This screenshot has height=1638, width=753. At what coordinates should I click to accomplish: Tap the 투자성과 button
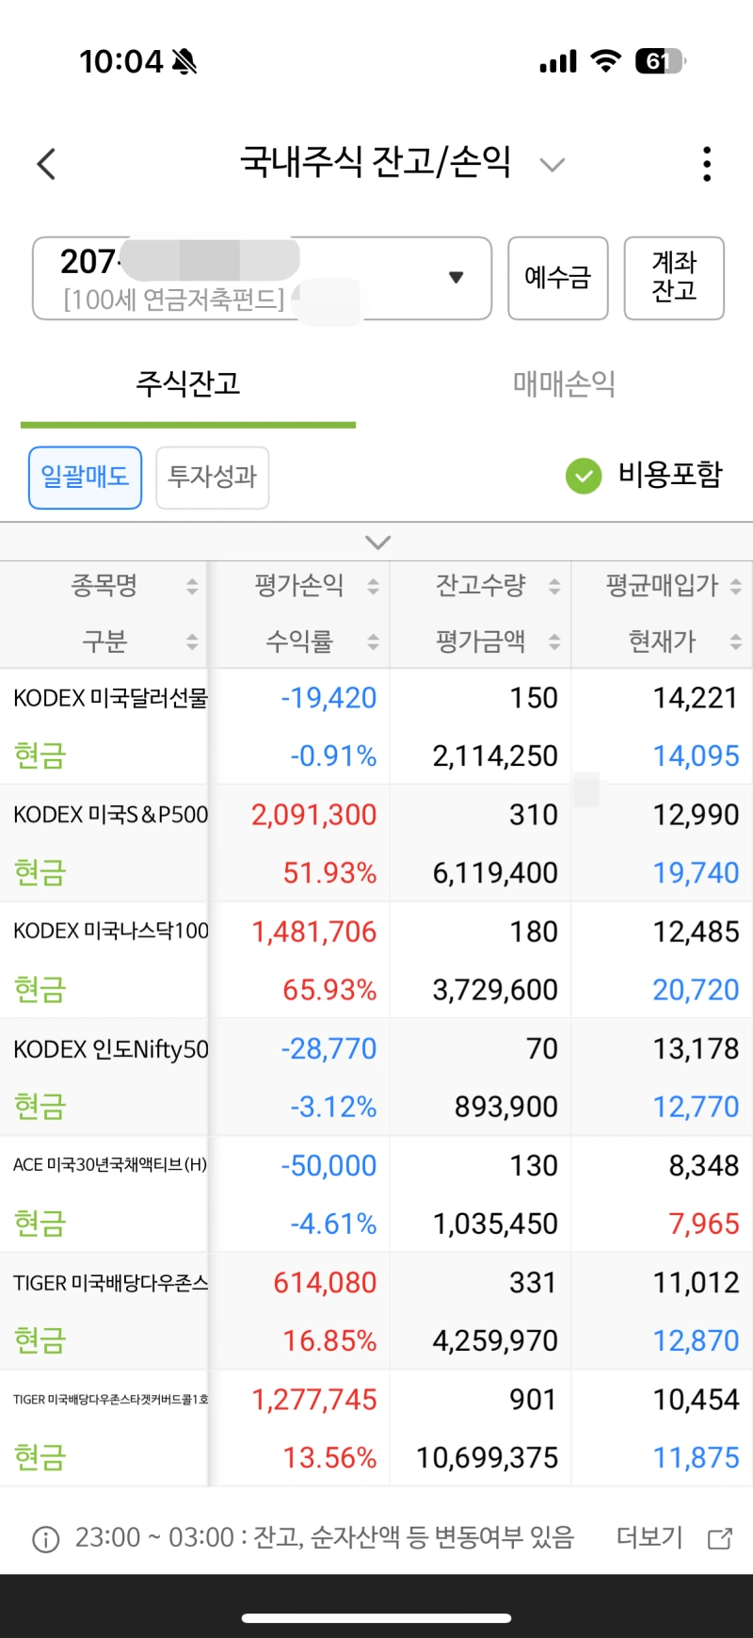212,478
